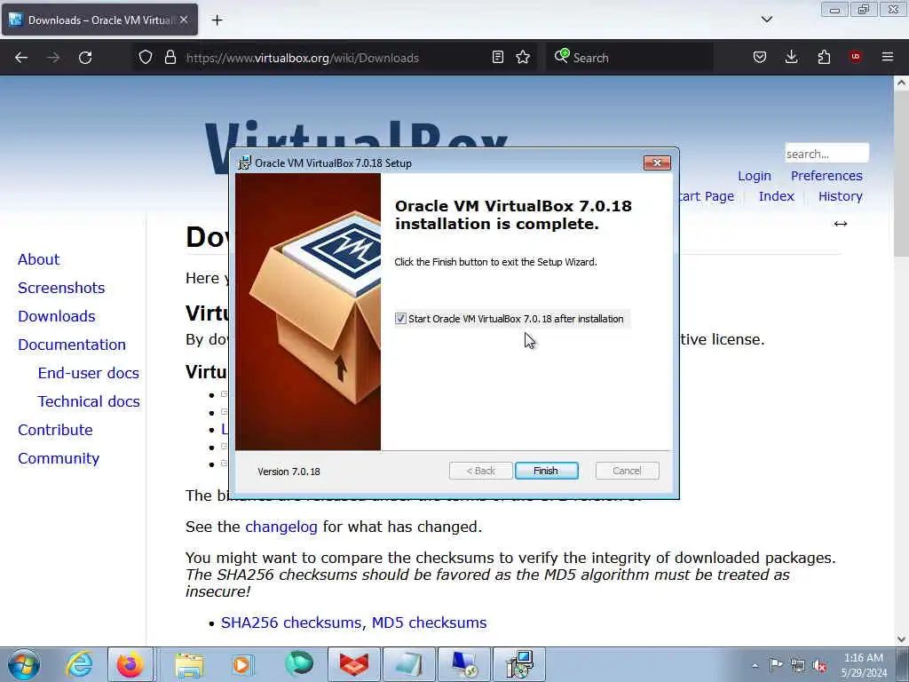Image resolution: width=909 pixels, height=682 pixels.
Task: Open the notepad-style taskbar app
Action: 408,664
